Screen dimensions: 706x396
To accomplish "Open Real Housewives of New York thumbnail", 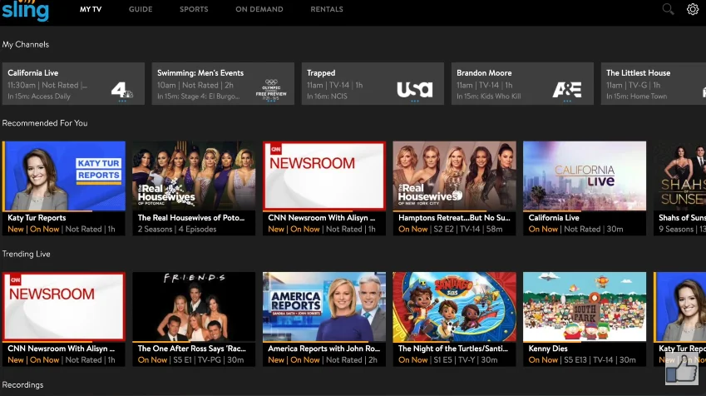I will [454, 176].
